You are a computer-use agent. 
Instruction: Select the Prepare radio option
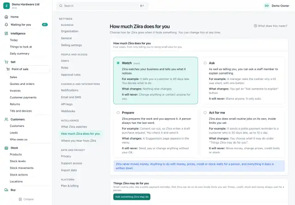click(118, 113)
